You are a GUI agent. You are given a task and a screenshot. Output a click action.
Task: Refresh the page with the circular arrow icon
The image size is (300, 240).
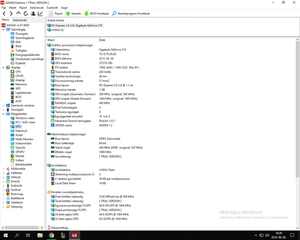coord(26,14)
